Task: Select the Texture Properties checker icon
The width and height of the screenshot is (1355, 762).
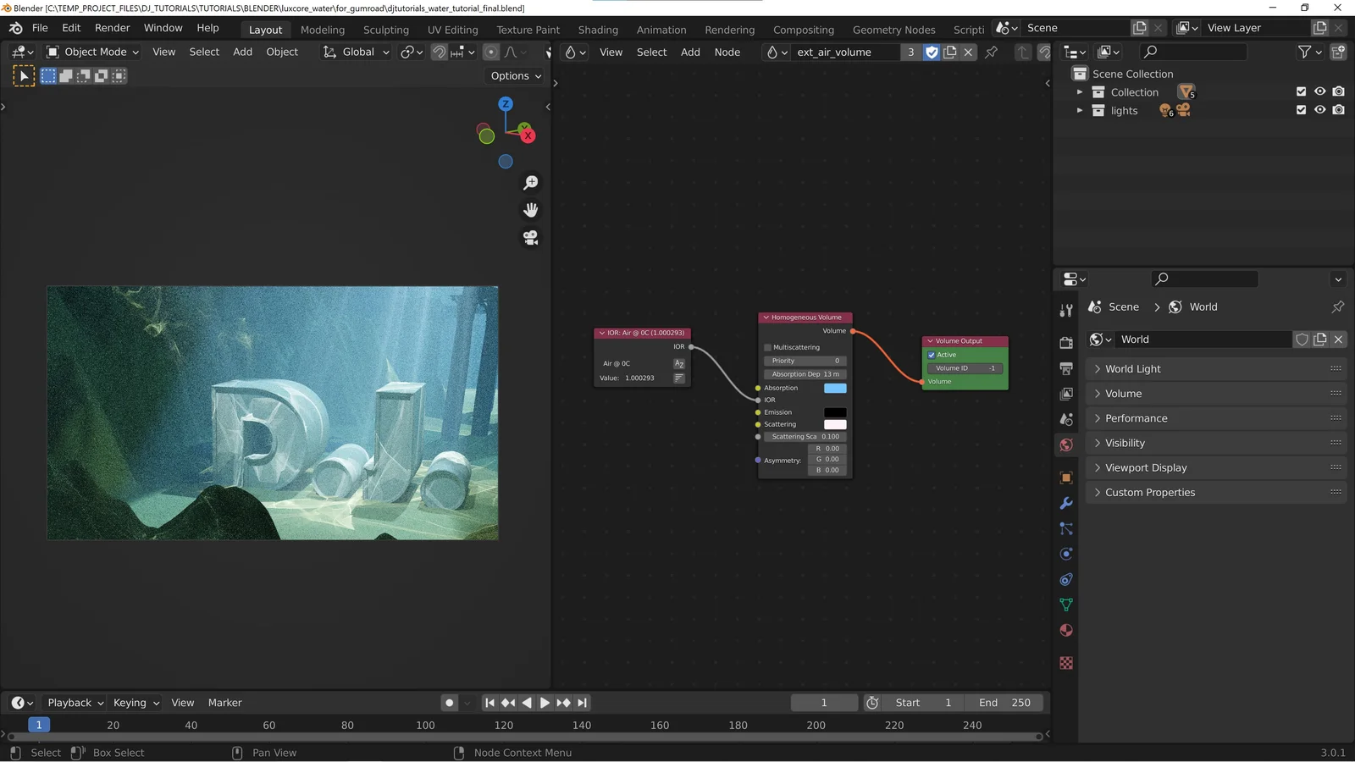Action: point(1066,663)
